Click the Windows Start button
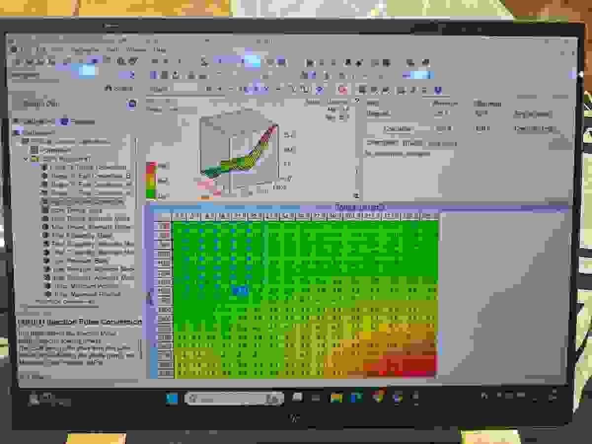 pyautogui.click(x=172, y=398)
